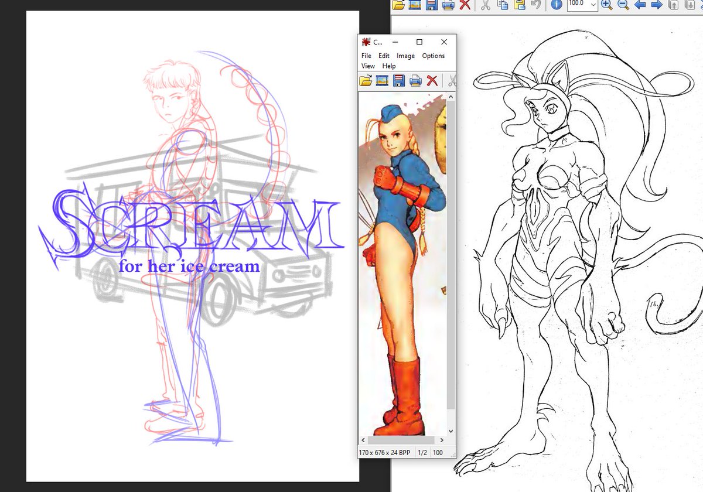Open the Image menu in small IrfanView window
703x492 pixels.
[x=405, y=56]
